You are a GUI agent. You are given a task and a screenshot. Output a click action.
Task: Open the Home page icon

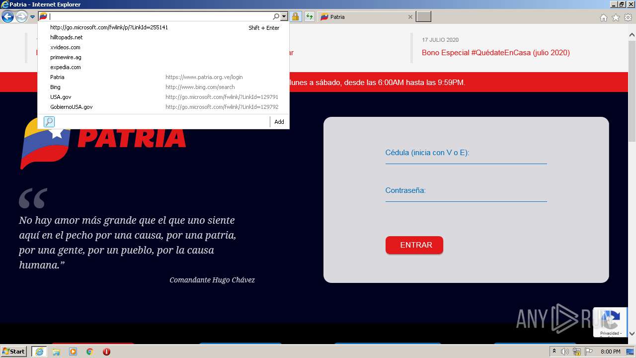[603, 17]
